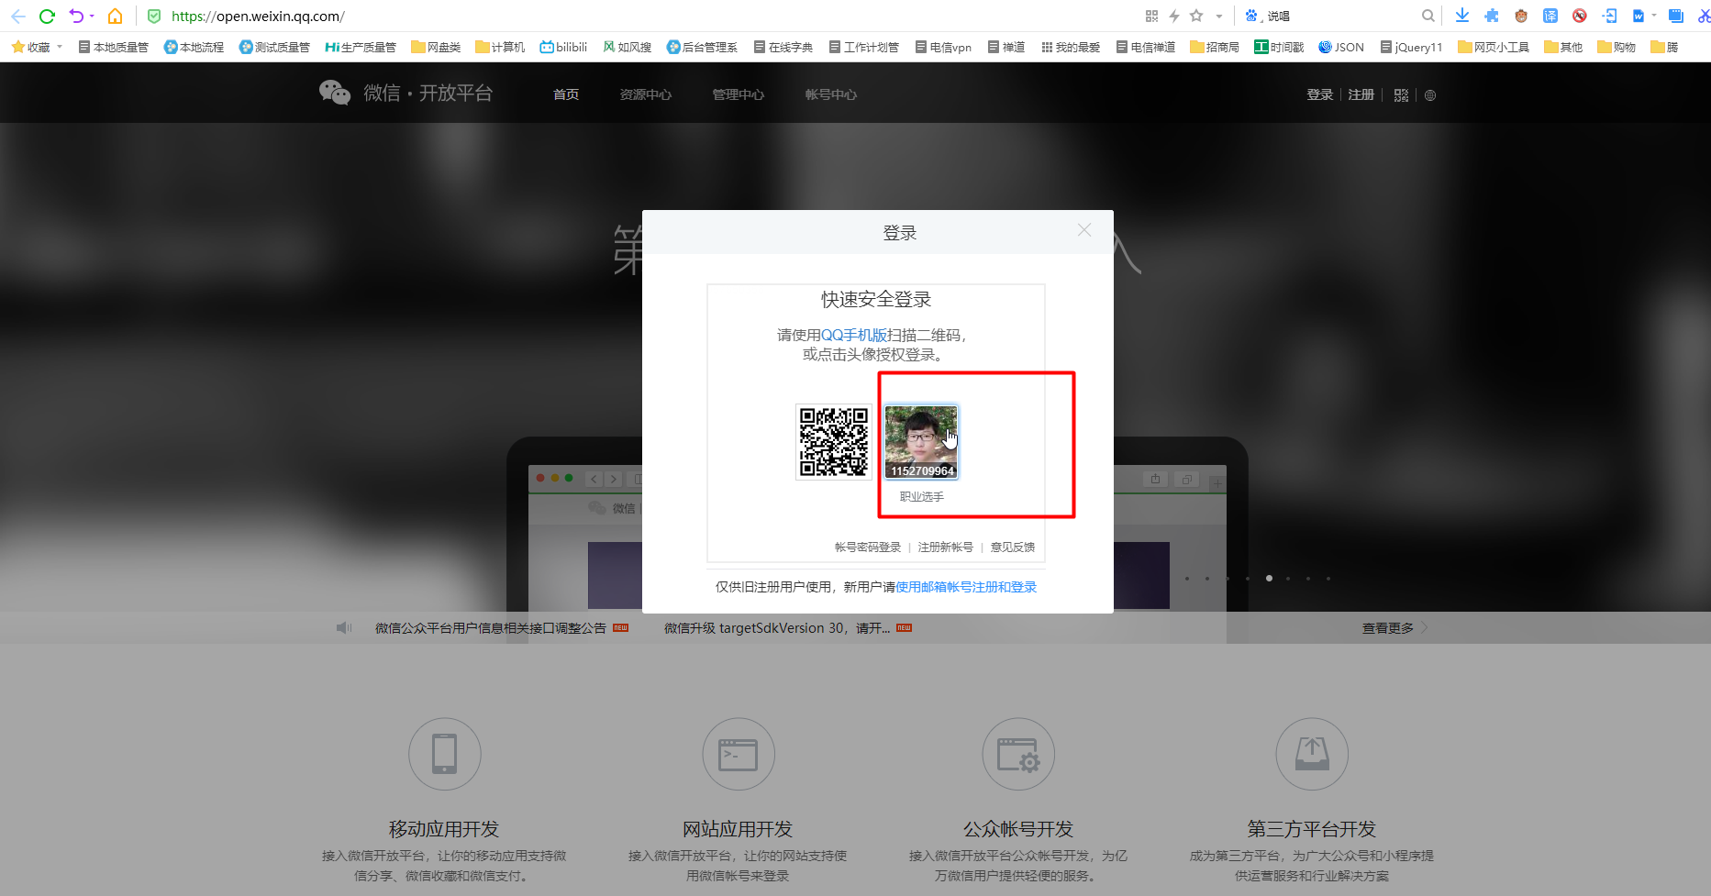Open the 测试质量管 bookmark
The image size is (1711, 896).
pyautogui.click(x=274, y=47)
